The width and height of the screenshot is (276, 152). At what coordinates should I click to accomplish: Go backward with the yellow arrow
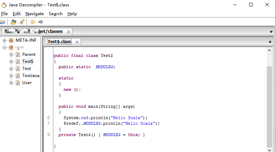tap(33, 22)
